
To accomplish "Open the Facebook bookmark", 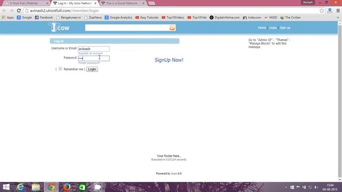I will coord(44,18).
